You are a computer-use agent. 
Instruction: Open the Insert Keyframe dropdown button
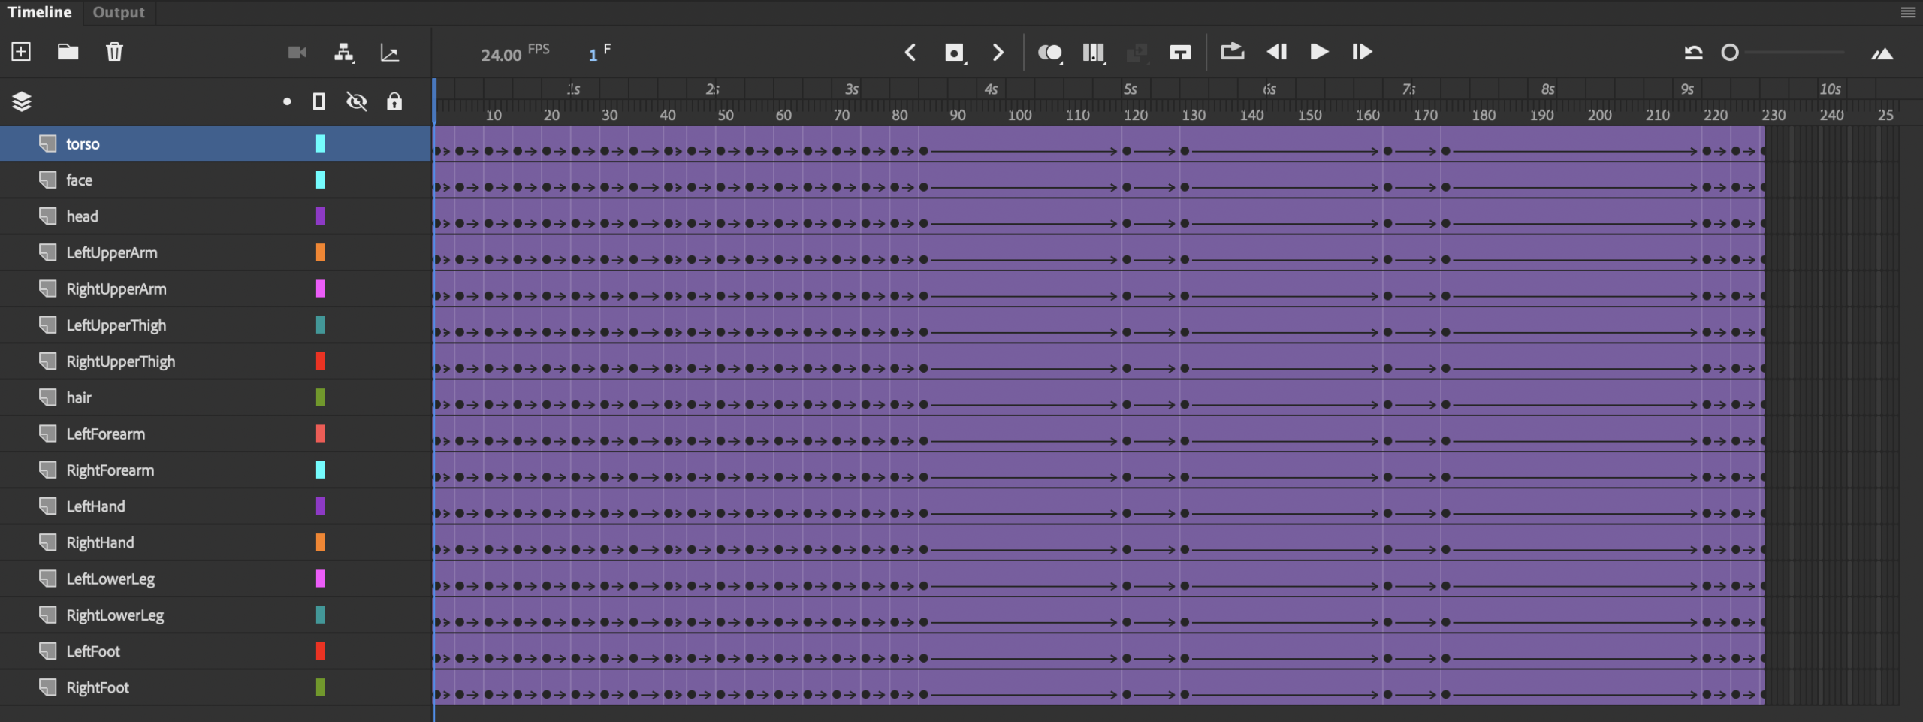point(954,52)
